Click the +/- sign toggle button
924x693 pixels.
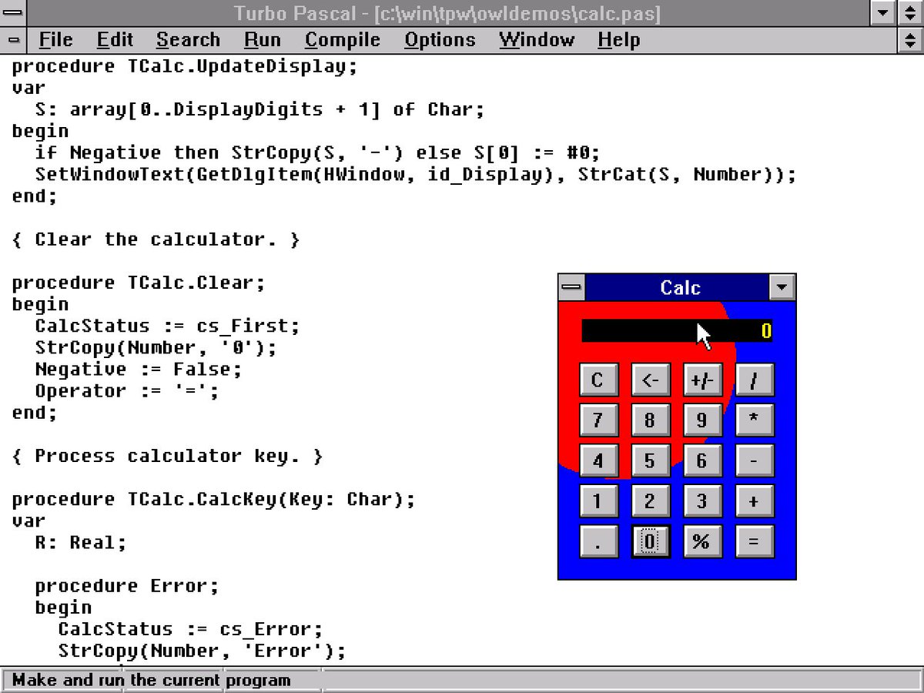(701, 380)
